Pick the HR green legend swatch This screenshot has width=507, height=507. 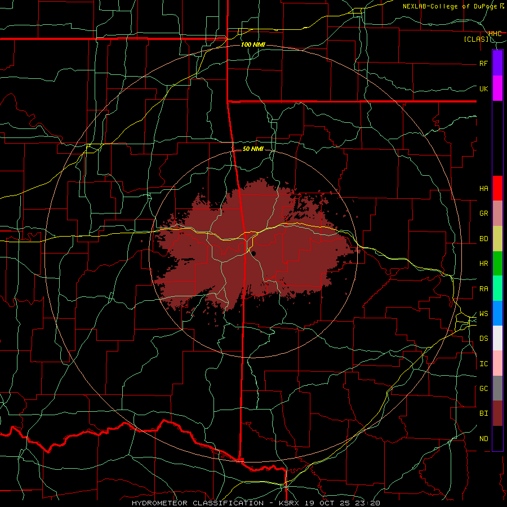click(x=497, y=264)
